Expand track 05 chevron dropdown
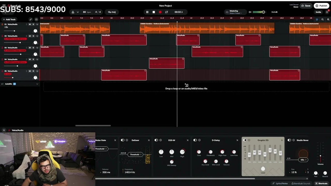This screenshot has height=186, width=331. (x=37, y=71)
